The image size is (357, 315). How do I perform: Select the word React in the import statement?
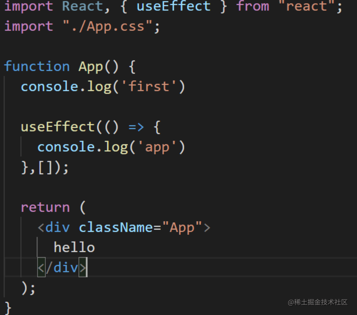[82, 6]
